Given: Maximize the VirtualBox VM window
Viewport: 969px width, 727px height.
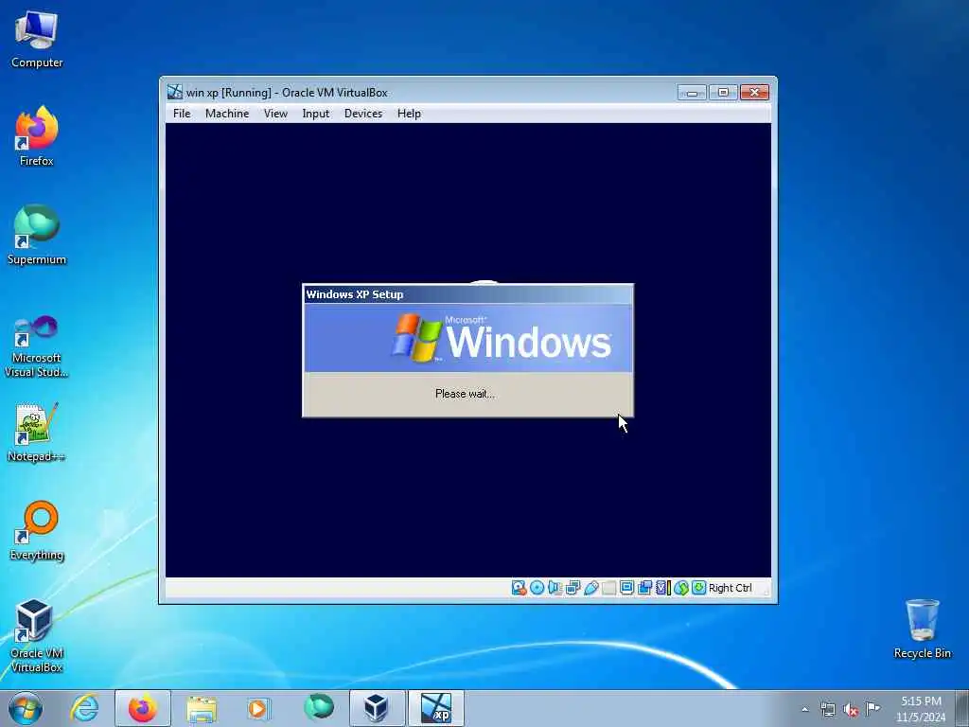Looking at the screenshot, I should [x=723, y=93].
